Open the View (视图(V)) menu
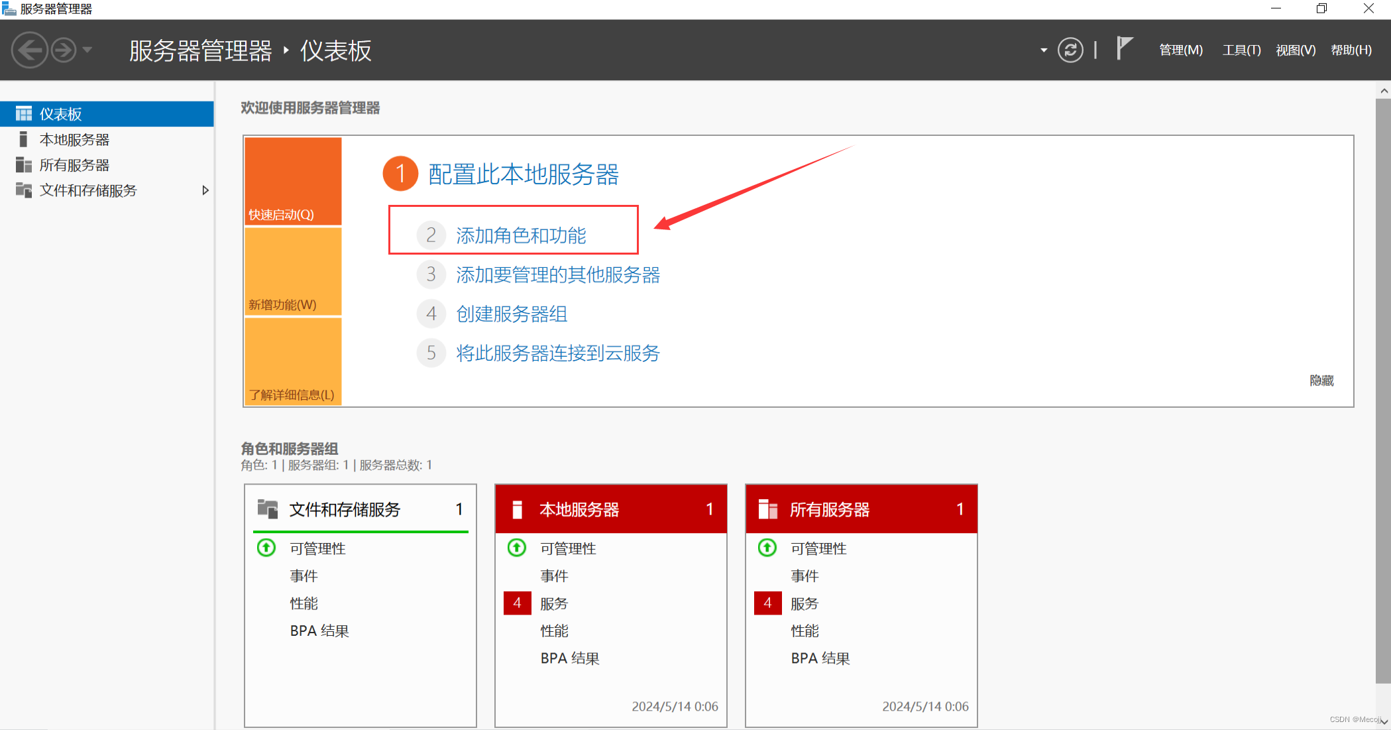 [x=1295, y=50]
